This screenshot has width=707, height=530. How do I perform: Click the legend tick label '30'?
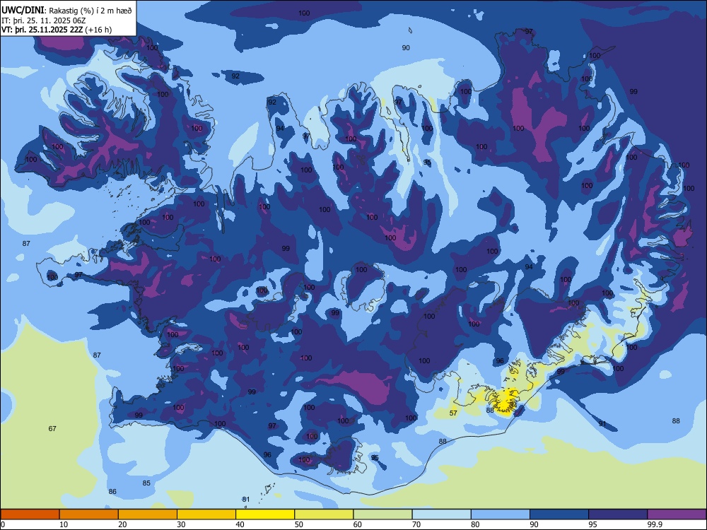(x=181, y=524)
